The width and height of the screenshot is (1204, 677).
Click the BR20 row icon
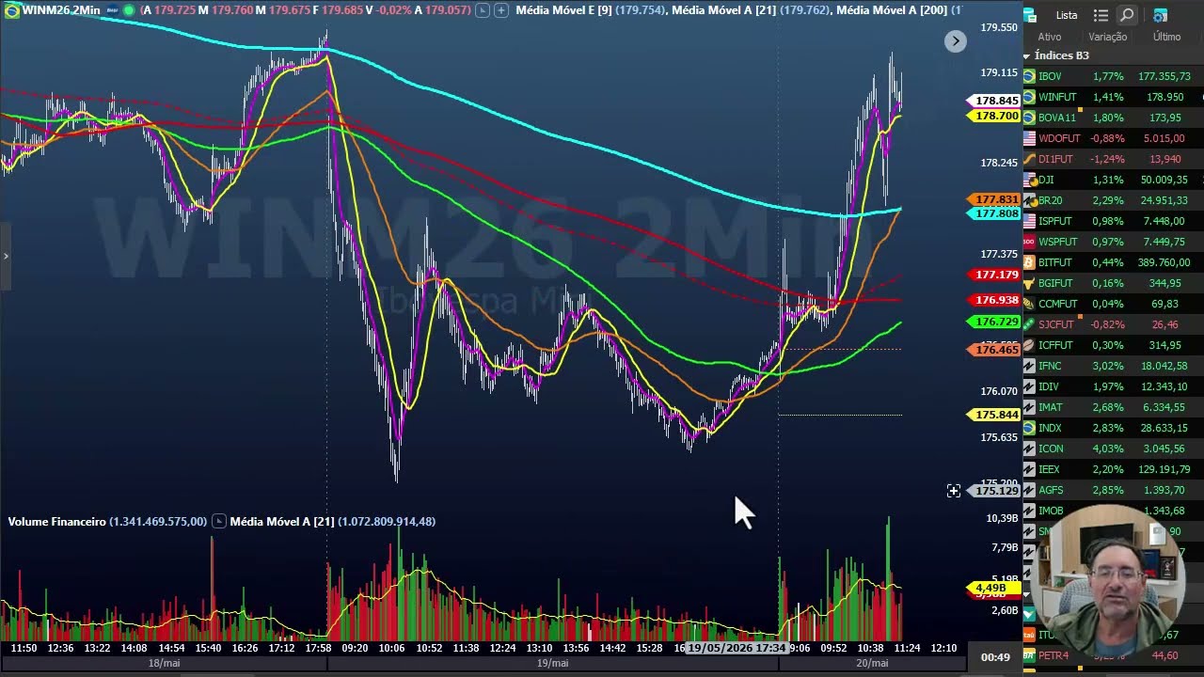pos(1029,200)
